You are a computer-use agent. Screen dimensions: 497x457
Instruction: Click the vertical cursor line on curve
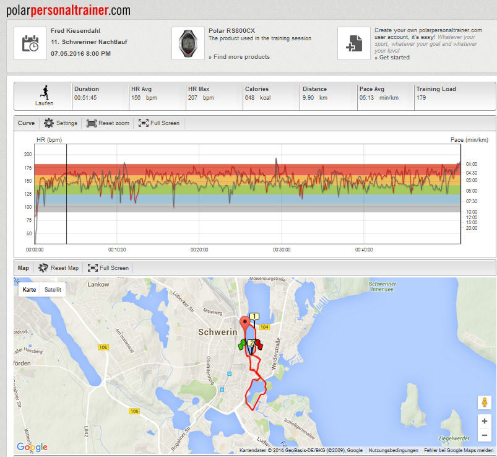click(x=67, y=194)
